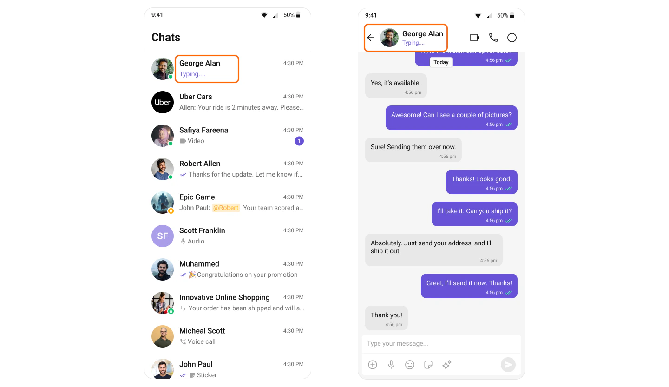Screen dimensions: 669x387
Task: Open attachment plus icon in composer
Action: [373, 365]
